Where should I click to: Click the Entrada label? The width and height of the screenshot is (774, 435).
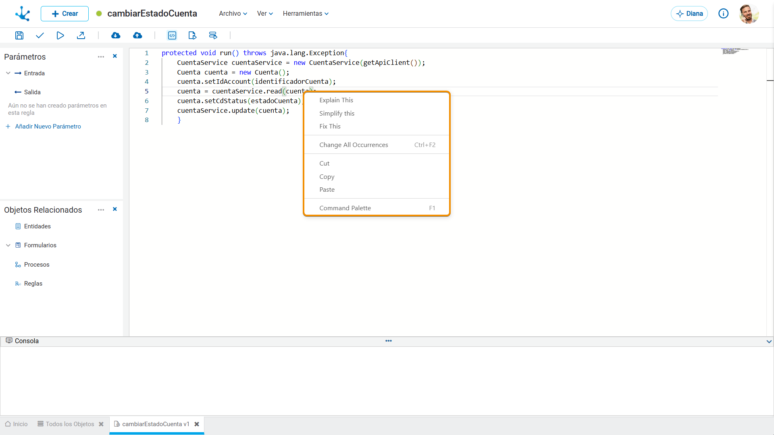pos(34,73)
